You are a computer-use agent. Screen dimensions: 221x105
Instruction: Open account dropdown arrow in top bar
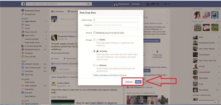point(169,4)
